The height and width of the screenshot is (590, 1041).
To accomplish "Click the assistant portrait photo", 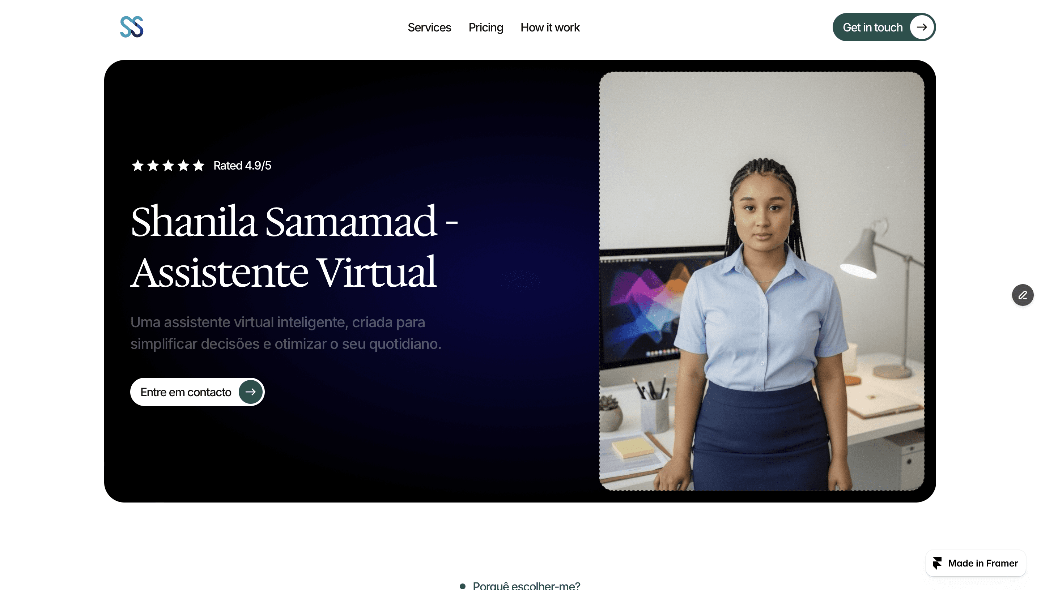I will click(761, 281).
